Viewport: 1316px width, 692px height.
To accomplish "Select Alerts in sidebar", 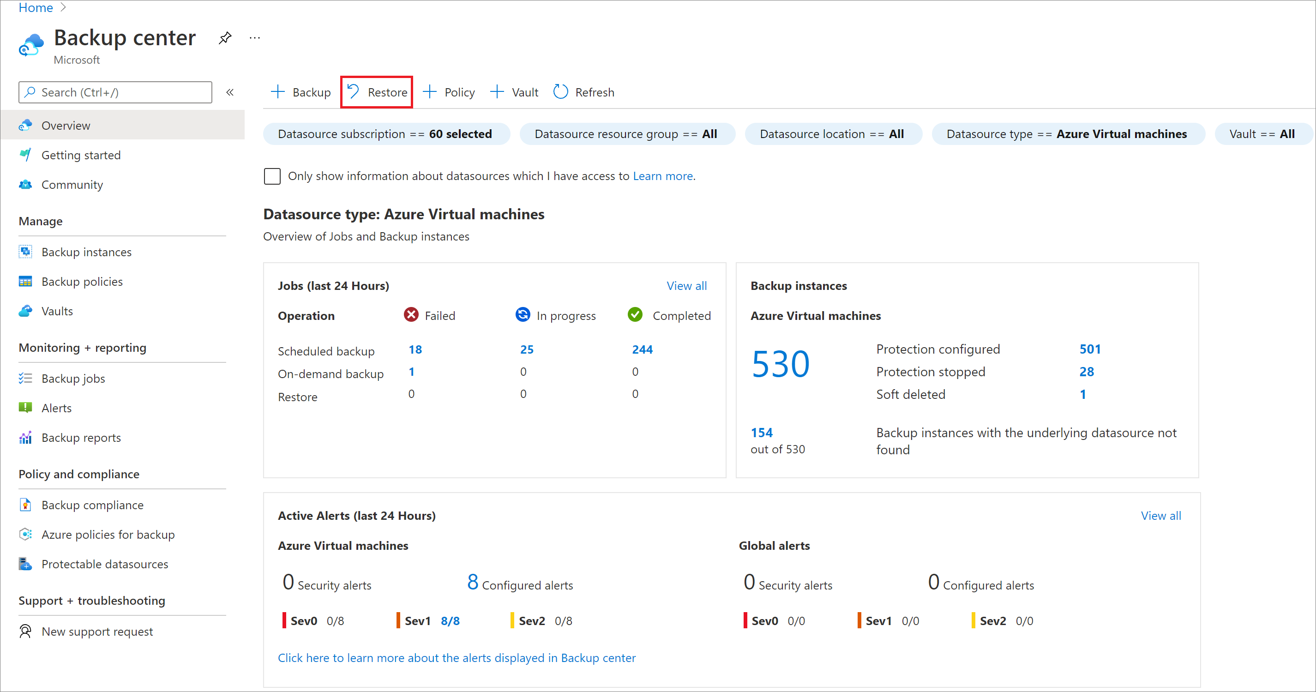I will [x=55, y=407].
